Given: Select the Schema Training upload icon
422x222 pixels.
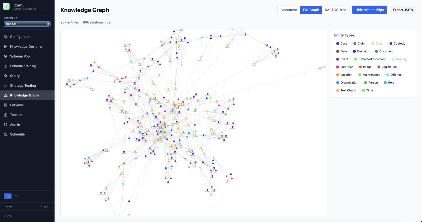Looking at the screenshot, I should click(x=6, y=66).
